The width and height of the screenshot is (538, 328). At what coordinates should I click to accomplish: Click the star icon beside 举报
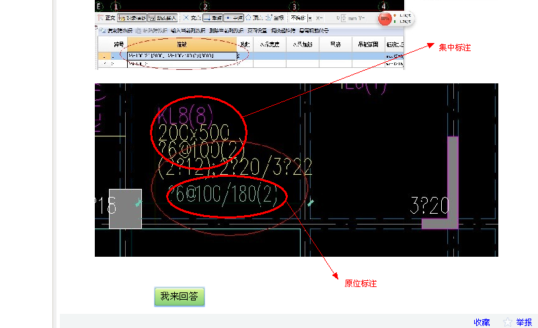tap(508, 322)
